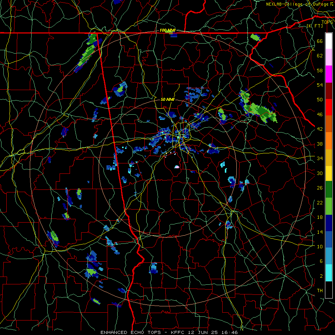Screen dimensions: 335x335
Task: Click the 46 legend value
Action: pyautogui.click(x=320, y=115)
